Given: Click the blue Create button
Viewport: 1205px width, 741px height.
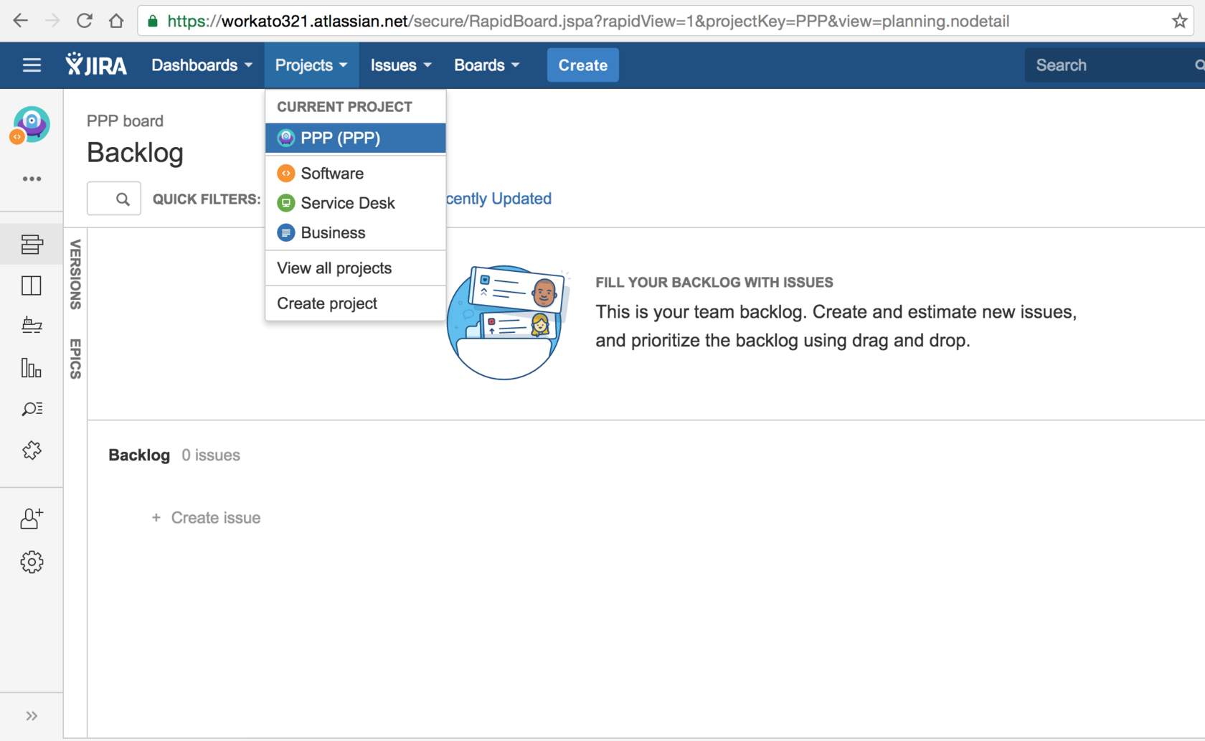Looking at the screenshot, I should pyautogui.click(x=582, y=65).
